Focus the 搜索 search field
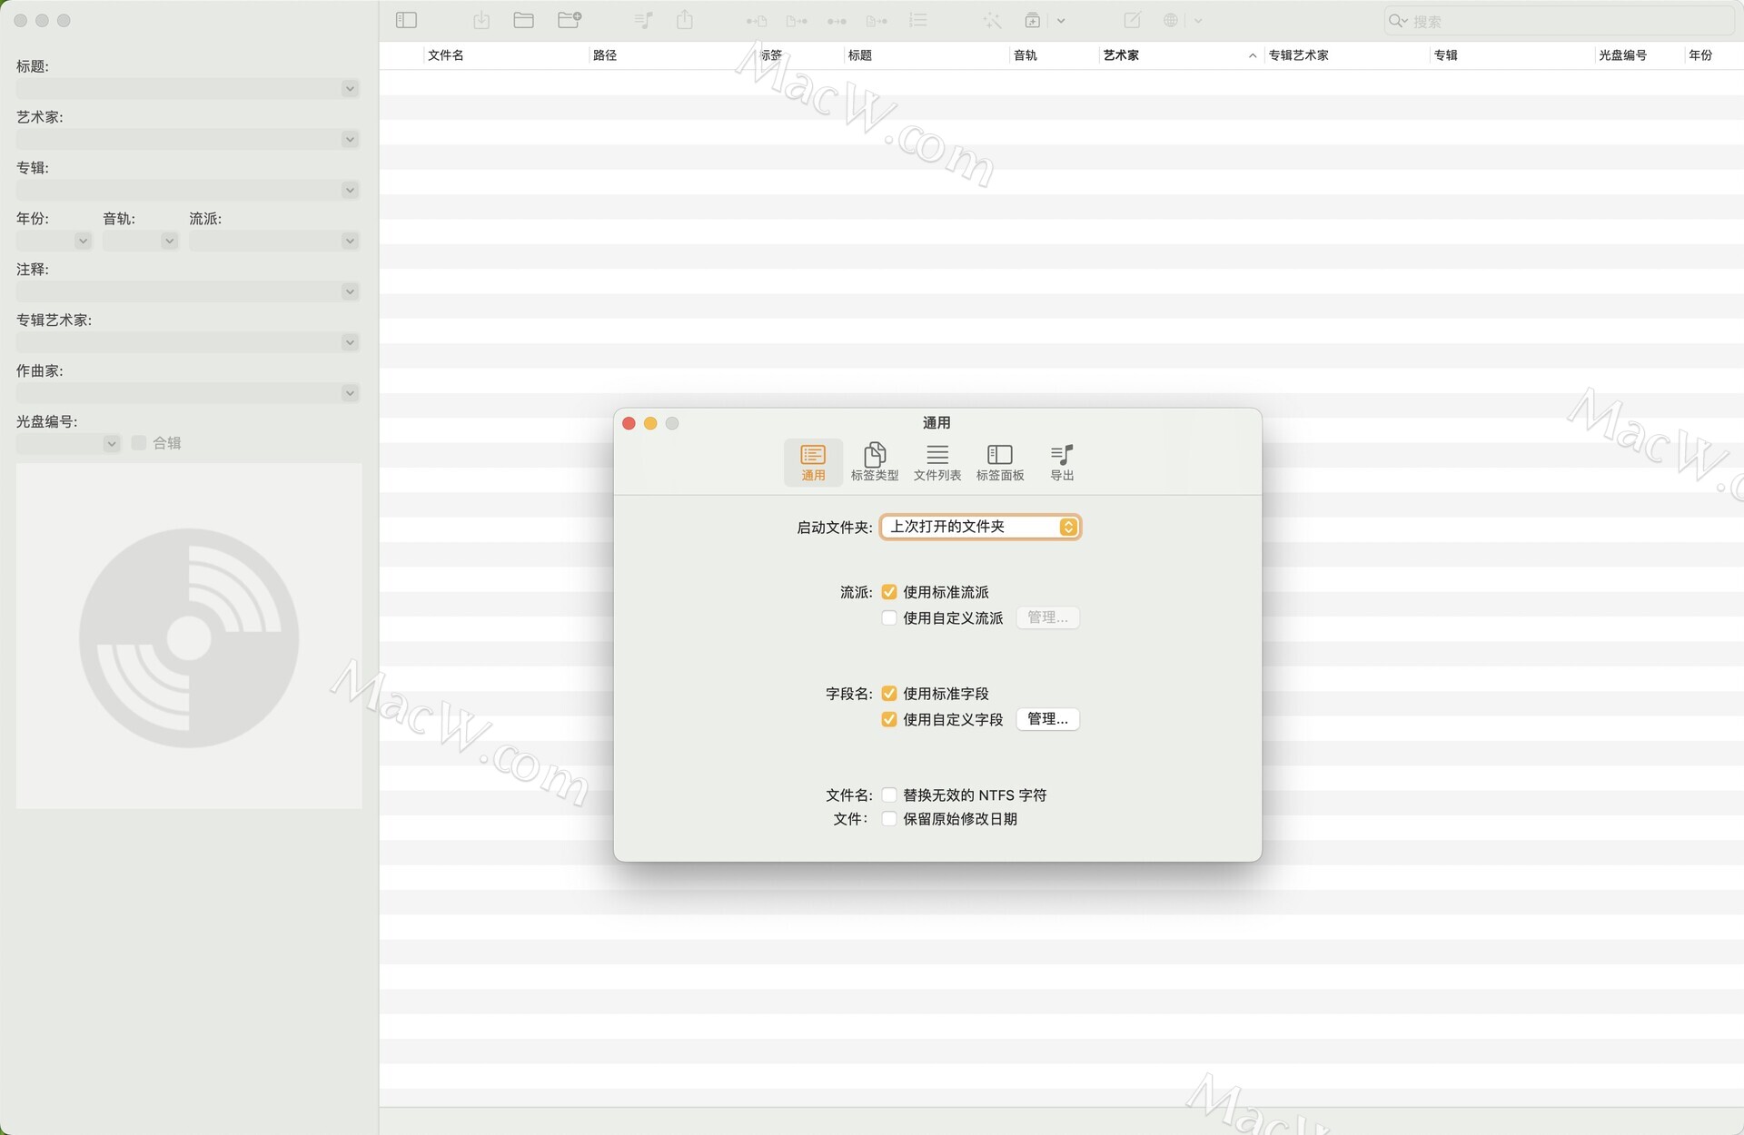Screen dimensions: 1744x1135 pos(1559,21)
